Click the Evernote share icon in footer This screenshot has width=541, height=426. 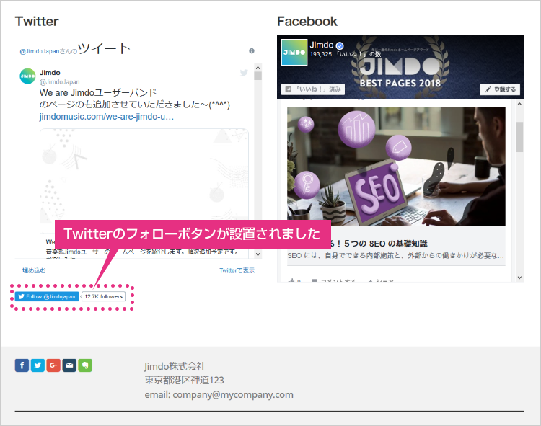coord(85,365)
